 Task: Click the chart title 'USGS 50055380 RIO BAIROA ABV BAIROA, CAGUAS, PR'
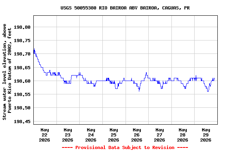(x=125, y=8)
